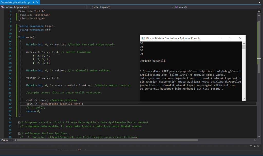Open the bottom panel window position menu
The width and height of the screenshot is (263, 156).
click(251, 146)
